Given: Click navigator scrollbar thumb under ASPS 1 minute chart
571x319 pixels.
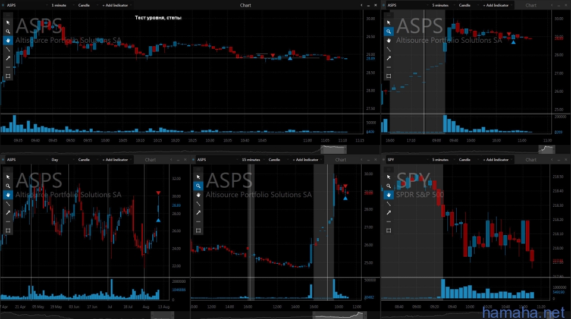Looking at the screenshot, I should [x=334, y=149].
